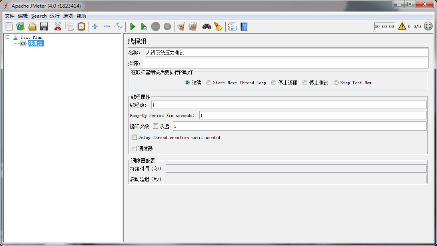Image resolution: width=437 pixels, height=246 pixels.
Task: Tick the 永远 loop forever checkbox
Action: [156, 126]
